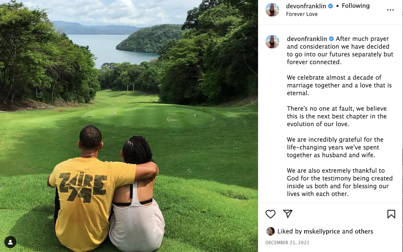Click the caption paragraph about thankful to God

tap(340, 182)
